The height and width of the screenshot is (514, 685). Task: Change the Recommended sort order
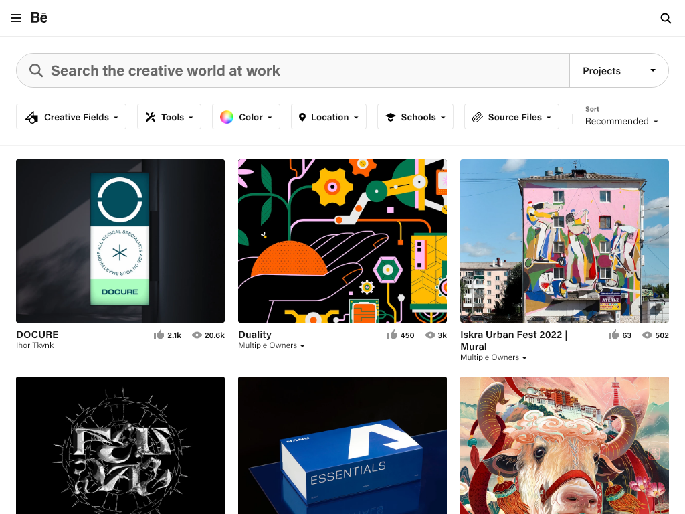pos(621,121)
